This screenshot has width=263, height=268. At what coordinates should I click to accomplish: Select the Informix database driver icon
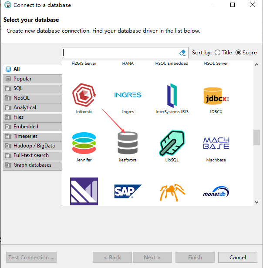pyautogui.click(x=84, y=95)
